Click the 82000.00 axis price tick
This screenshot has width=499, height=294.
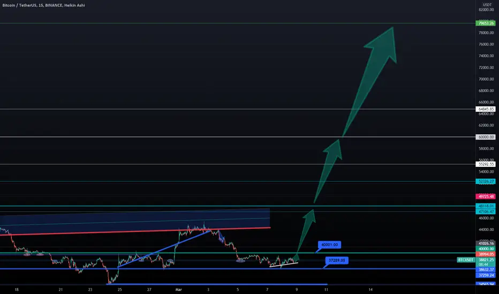(x=486, y=10)
